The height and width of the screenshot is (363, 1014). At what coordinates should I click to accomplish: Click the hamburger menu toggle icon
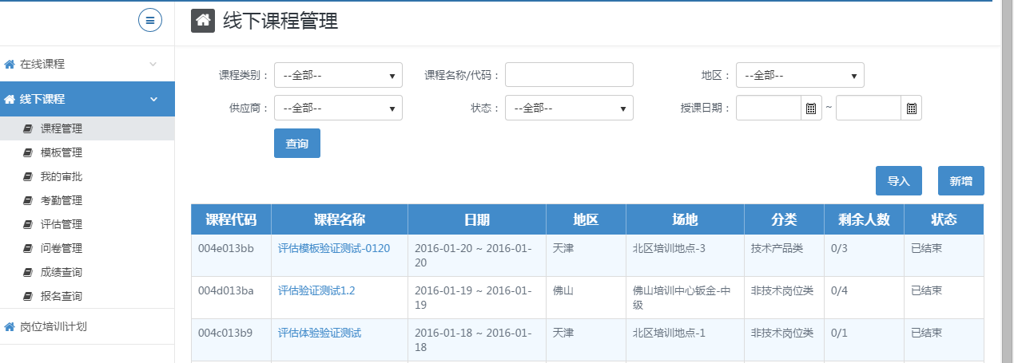click(x=150, y=20)
